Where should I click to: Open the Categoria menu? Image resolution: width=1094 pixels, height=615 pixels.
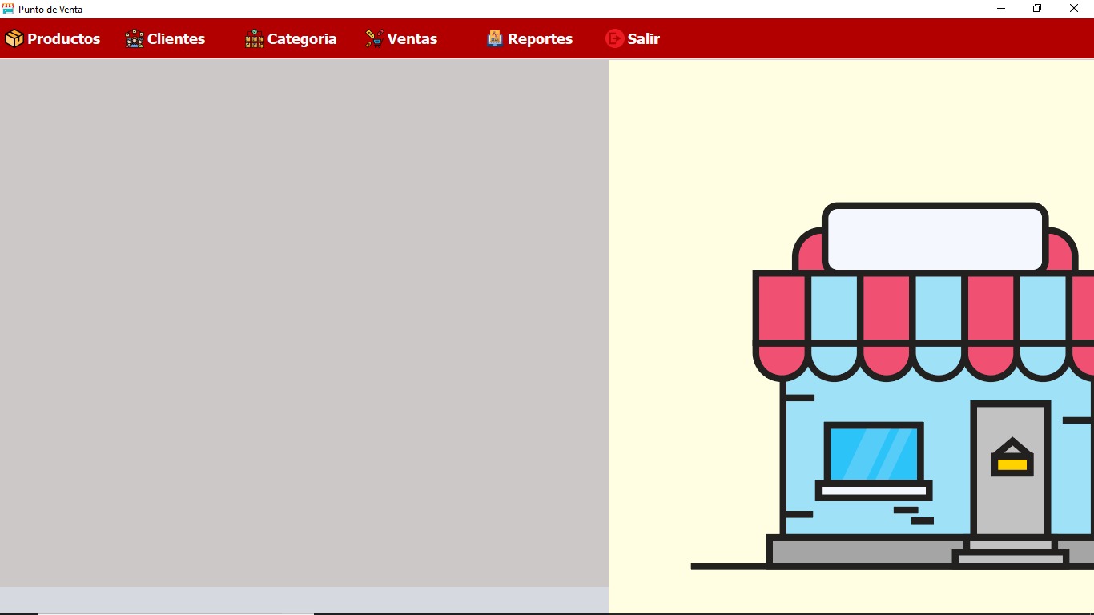pyautogui.click(x=291, y=38)
